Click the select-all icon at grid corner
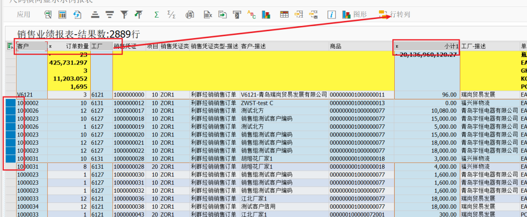 (x=10, y=46)
